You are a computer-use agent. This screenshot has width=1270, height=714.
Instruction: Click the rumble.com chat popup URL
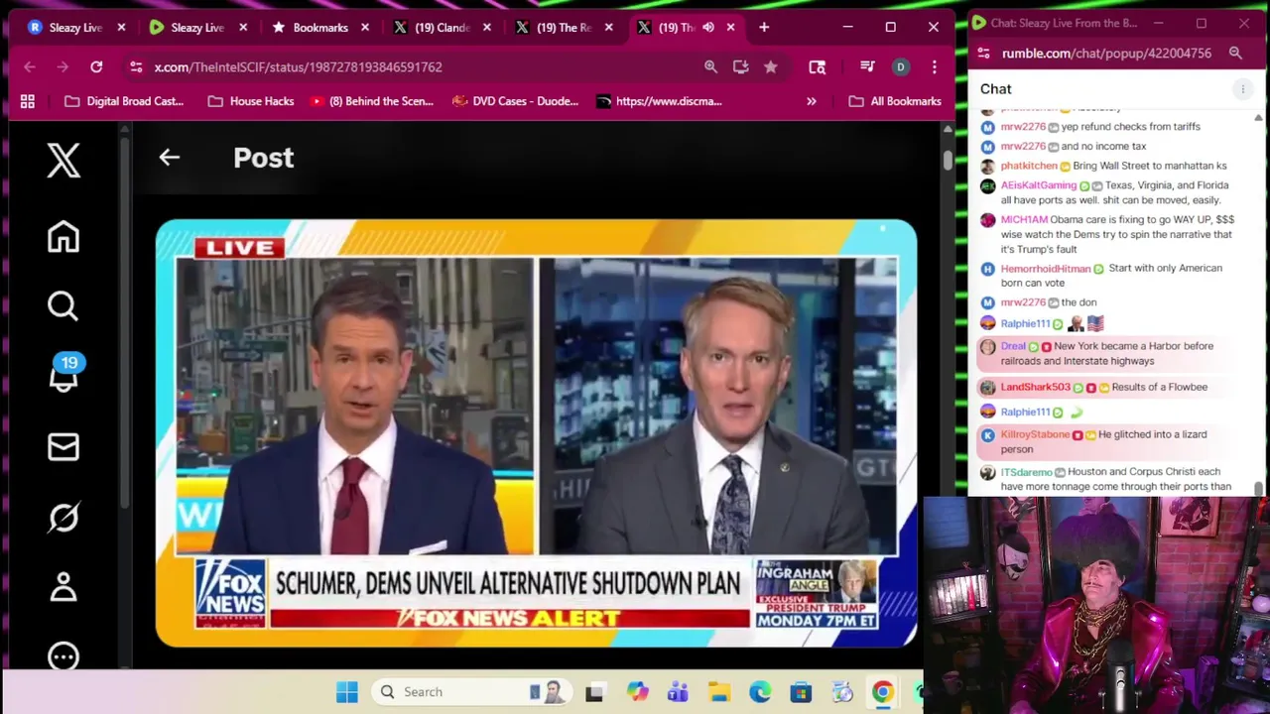pyautogui.click(x=1106, y=54)
